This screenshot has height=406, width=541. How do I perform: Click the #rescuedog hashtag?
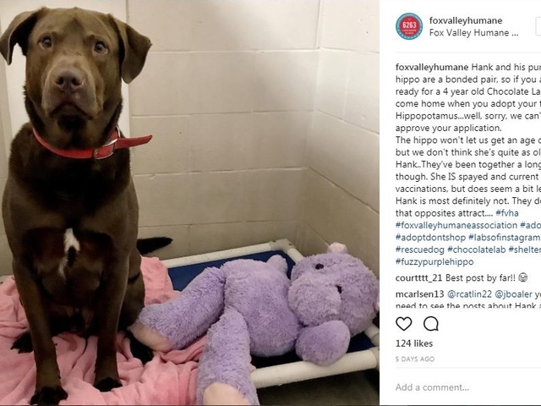[420, 250]
